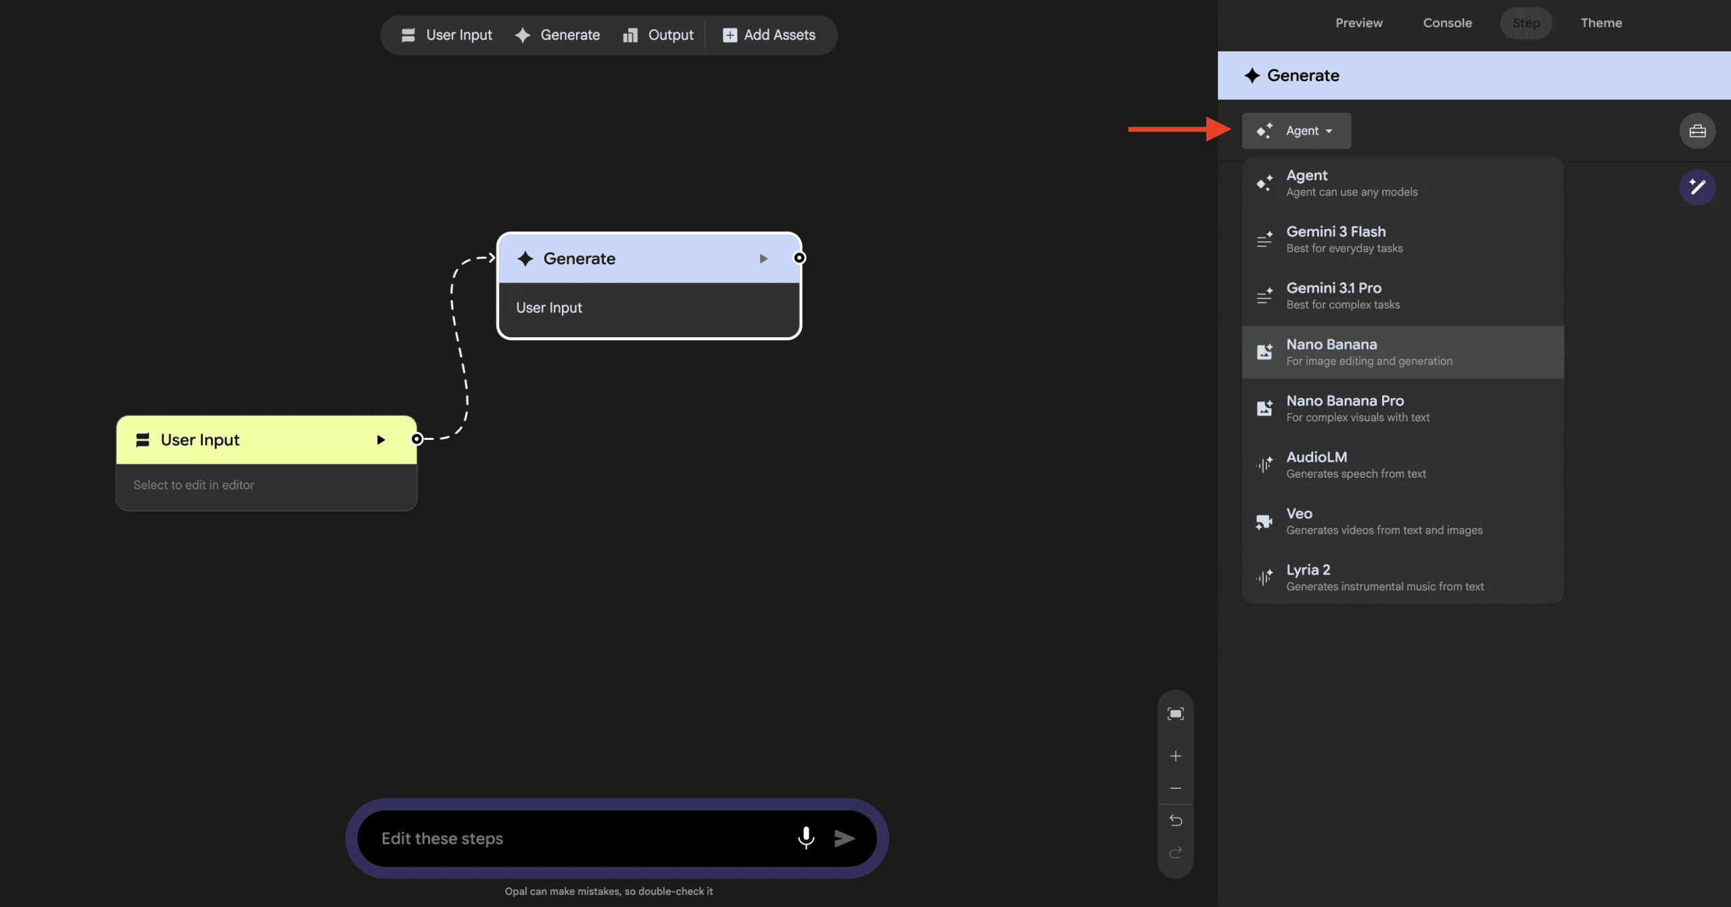Click the Veo video camera icon

[1264, 522]
